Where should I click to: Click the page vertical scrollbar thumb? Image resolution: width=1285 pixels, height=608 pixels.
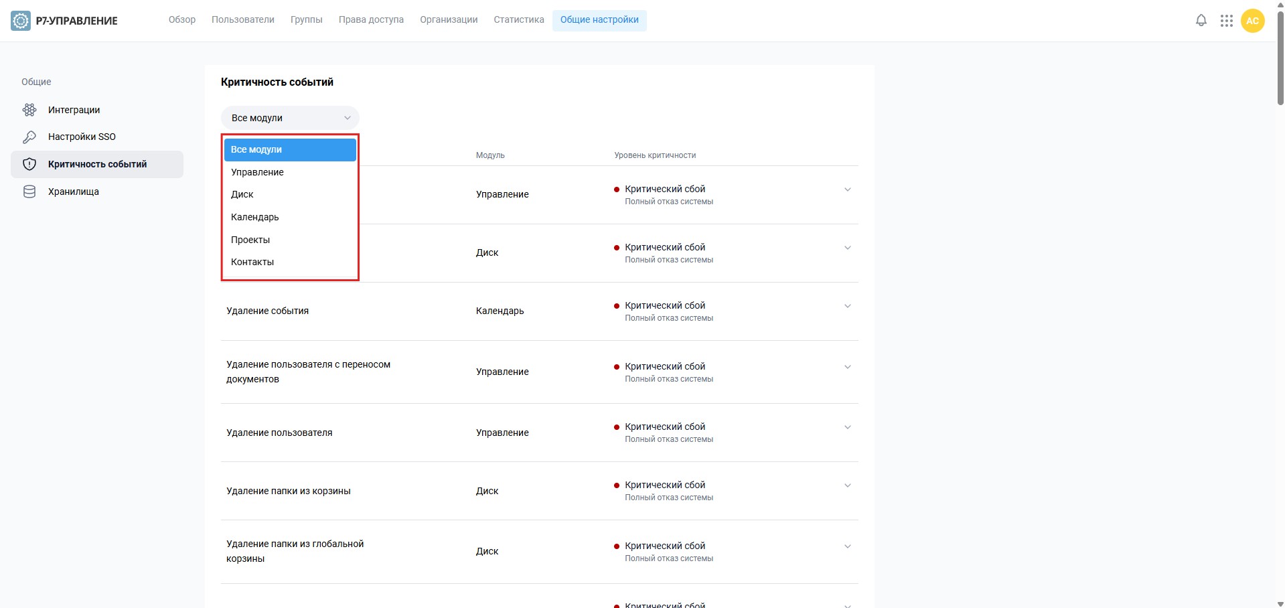(x=1280, y=57)
